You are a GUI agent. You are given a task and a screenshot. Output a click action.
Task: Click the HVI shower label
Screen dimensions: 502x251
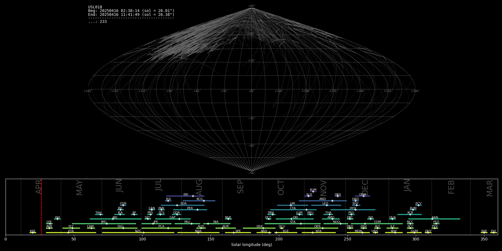[57, 218]
